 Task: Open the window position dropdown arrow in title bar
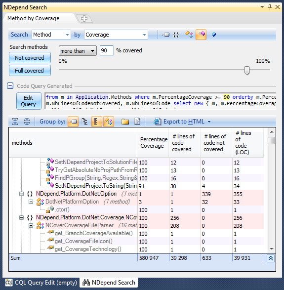(262, 7)
